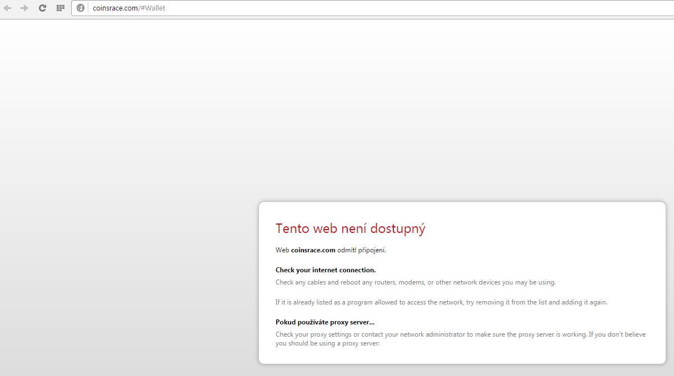The image size is (674, 376).
Task: Click "Check your internet connection." heading
Action: [x=326, y=270]
